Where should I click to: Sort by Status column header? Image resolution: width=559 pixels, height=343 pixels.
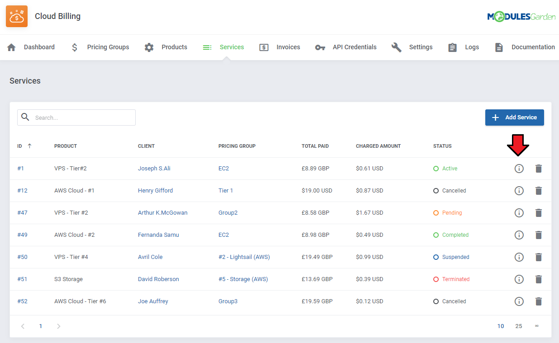point(442,146)
